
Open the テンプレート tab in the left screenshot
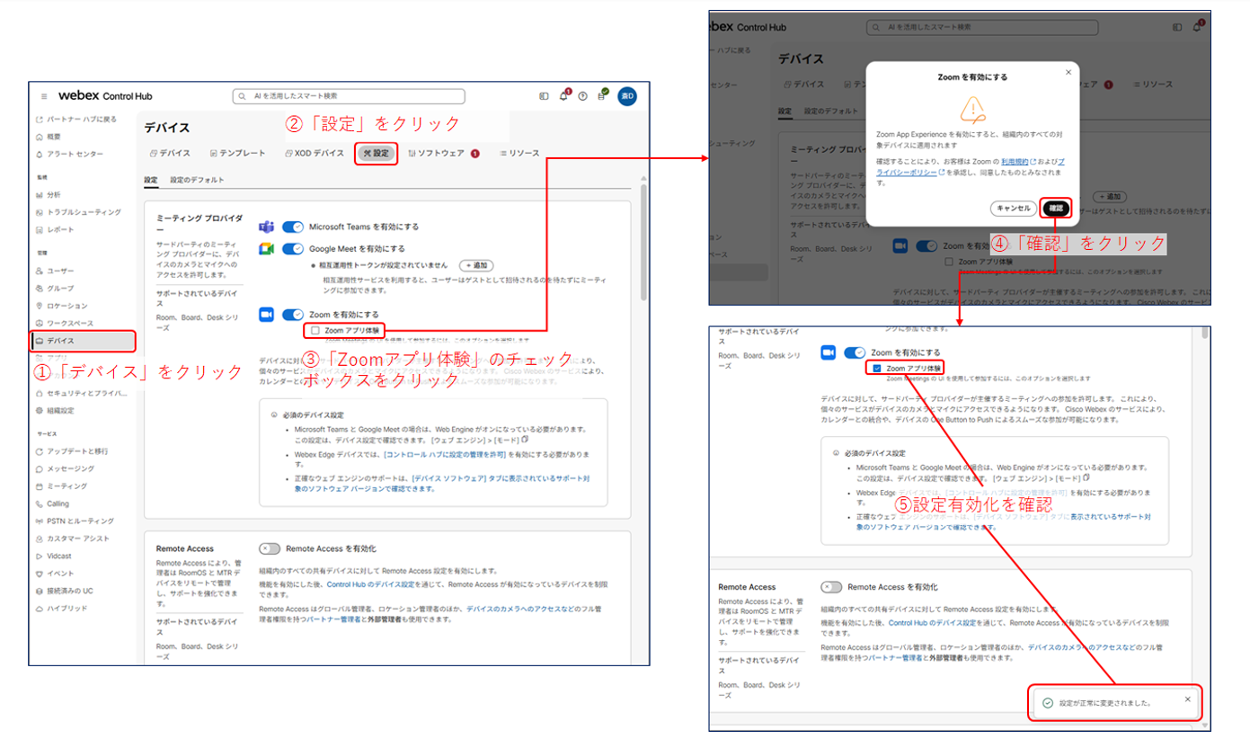[237, 153]
